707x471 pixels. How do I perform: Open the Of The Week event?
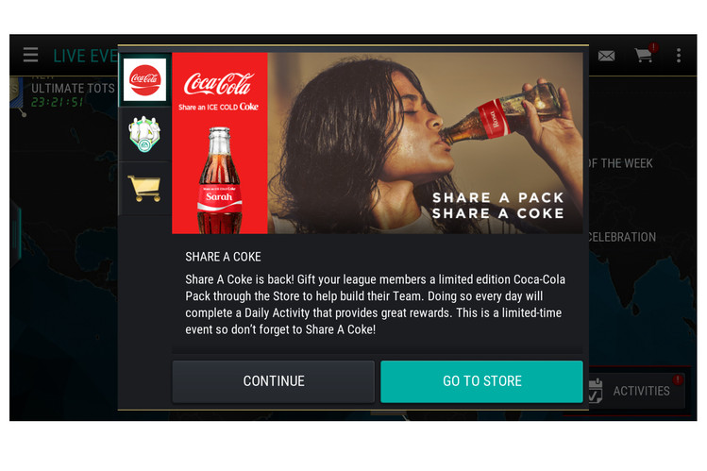pyautogui.click(x=621, y=163)
